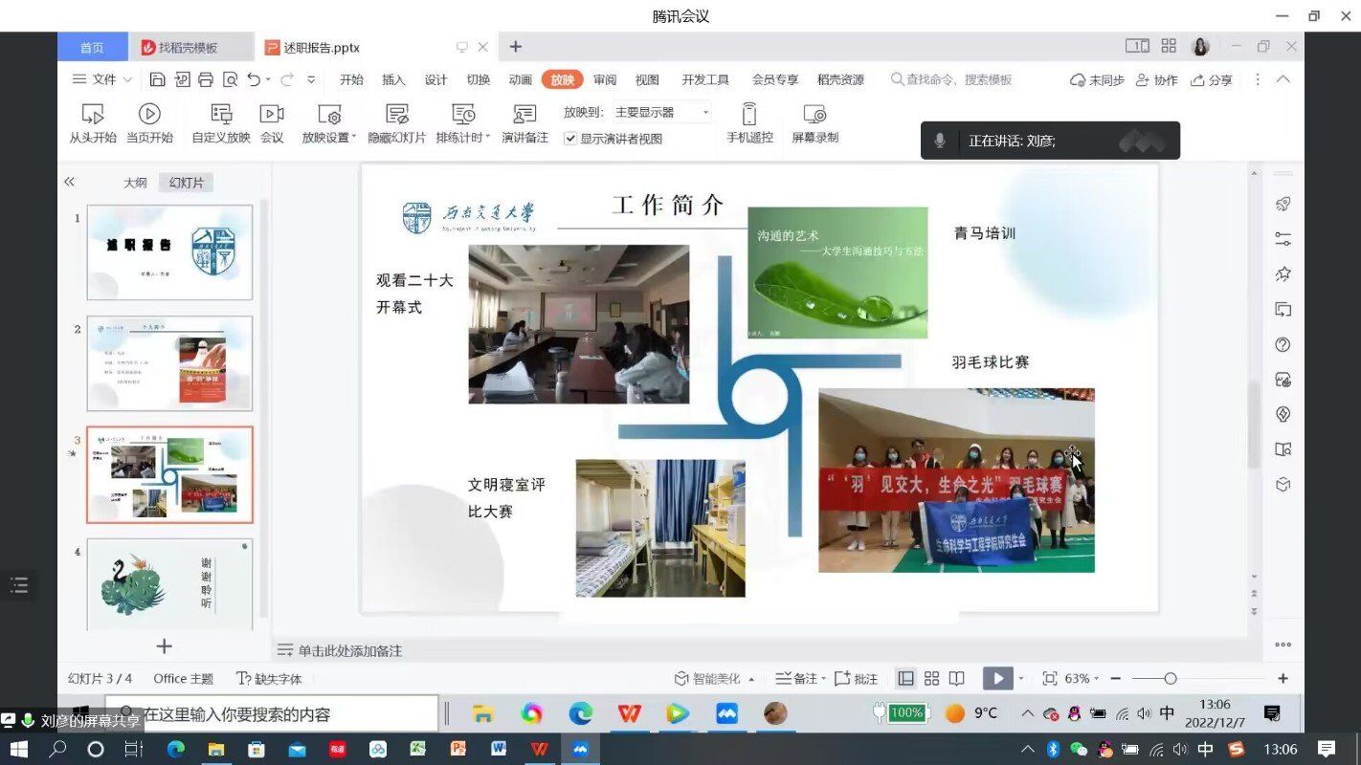The image size is (1361, 765).
Task: Switch to the 大纲 outline tab
Action: click(x=135, y=183)
